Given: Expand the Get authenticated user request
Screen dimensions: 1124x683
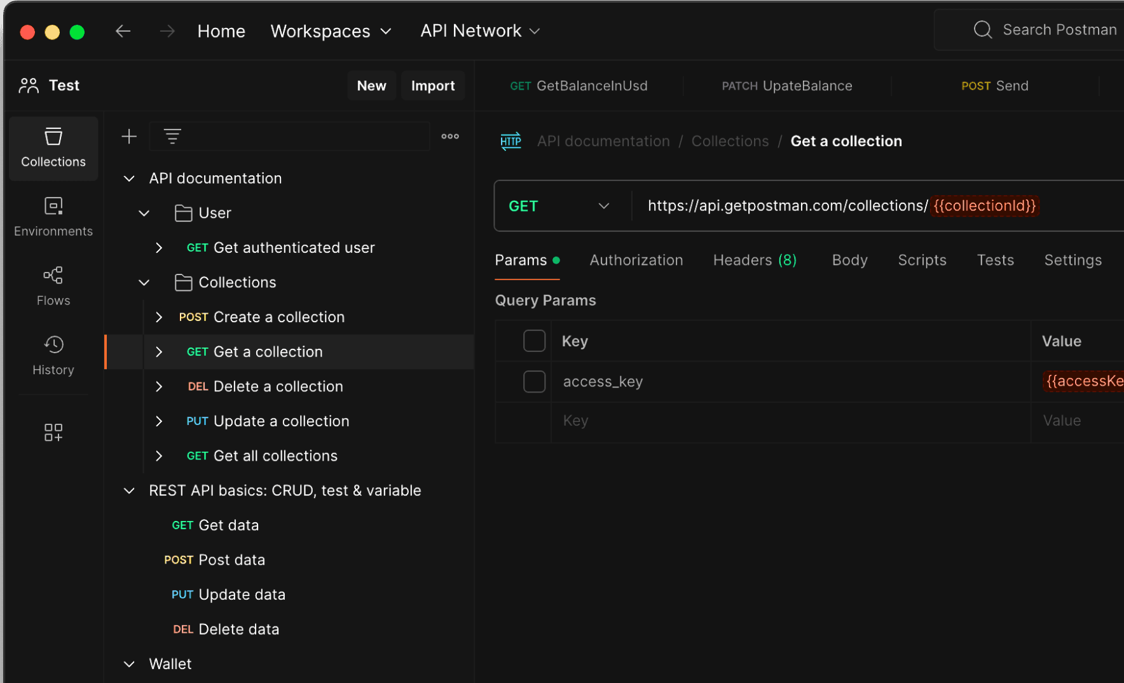Looking at the screenshot, I should tap(159, 248).
